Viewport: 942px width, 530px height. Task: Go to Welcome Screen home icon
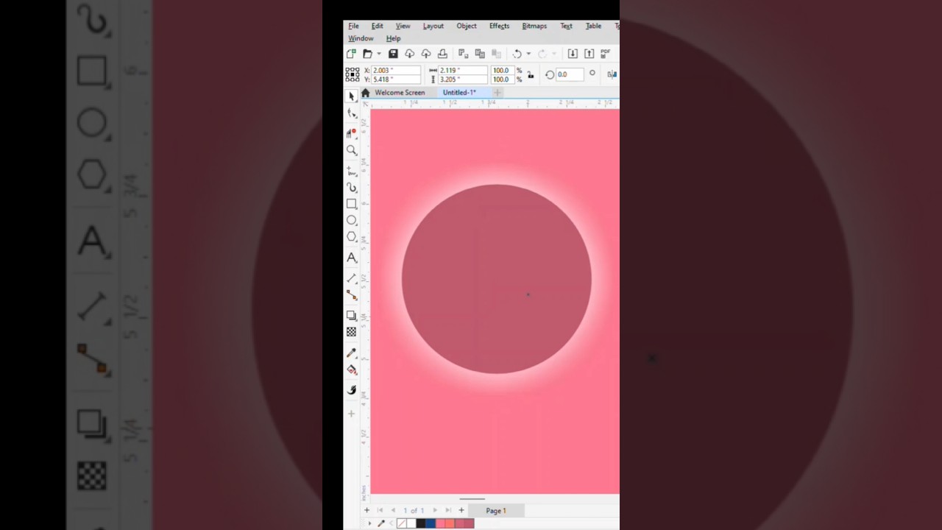click(365, 93)
